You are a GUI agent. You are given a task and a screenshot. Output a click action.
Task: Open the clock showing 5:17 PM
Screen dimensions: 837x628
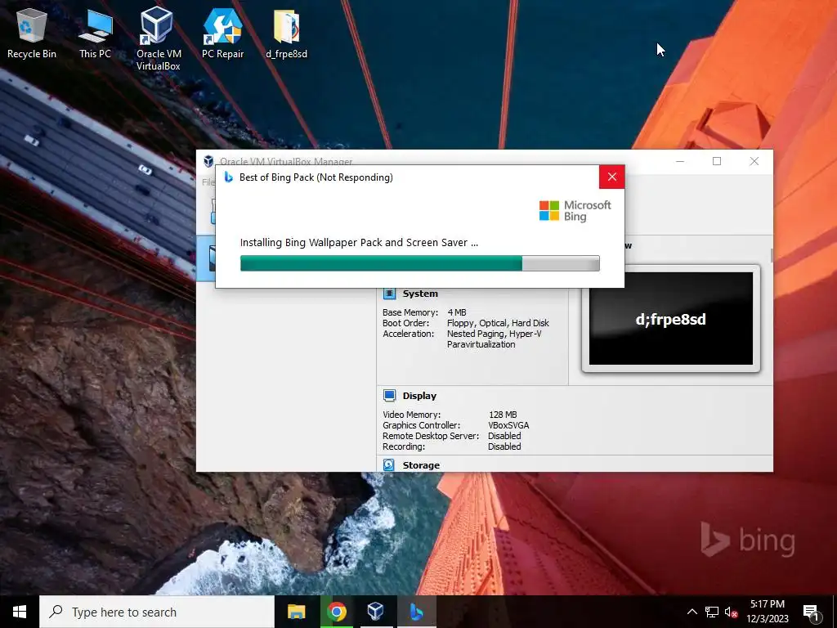point(767,612)
